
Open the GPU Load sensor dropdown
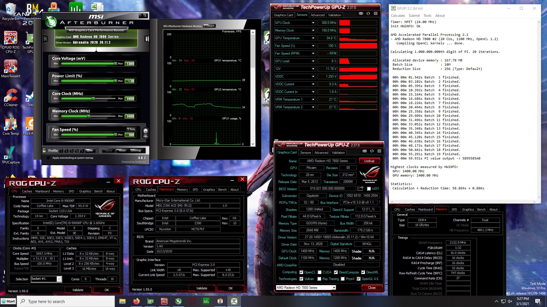point(313,61)
